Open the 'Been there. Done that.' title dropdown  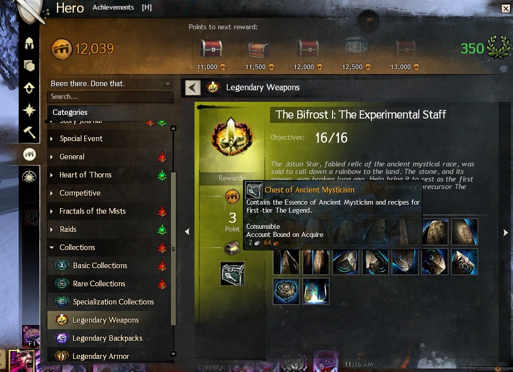(x=110, y=84)
